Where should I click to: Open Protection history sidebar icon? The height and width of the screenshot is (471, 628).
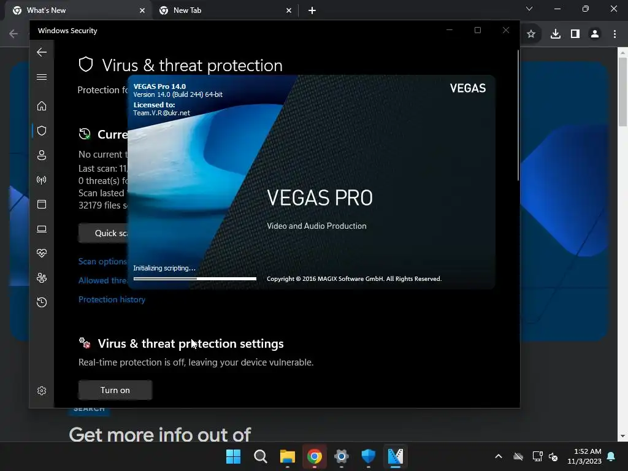(x=42, y=302)
